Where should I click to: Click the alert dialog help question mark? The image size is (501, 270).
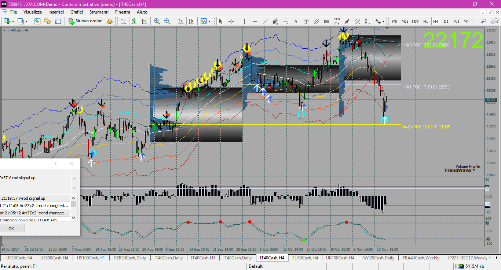(55, 164)
